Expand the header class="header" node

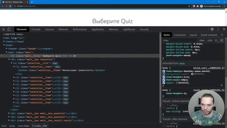[6, 49]
